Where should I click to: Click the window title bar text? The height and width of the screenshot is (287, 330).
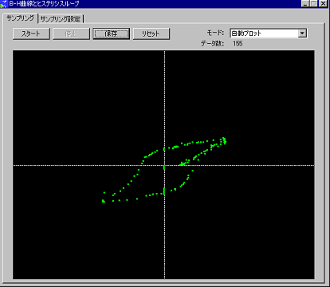coord(44,4)
